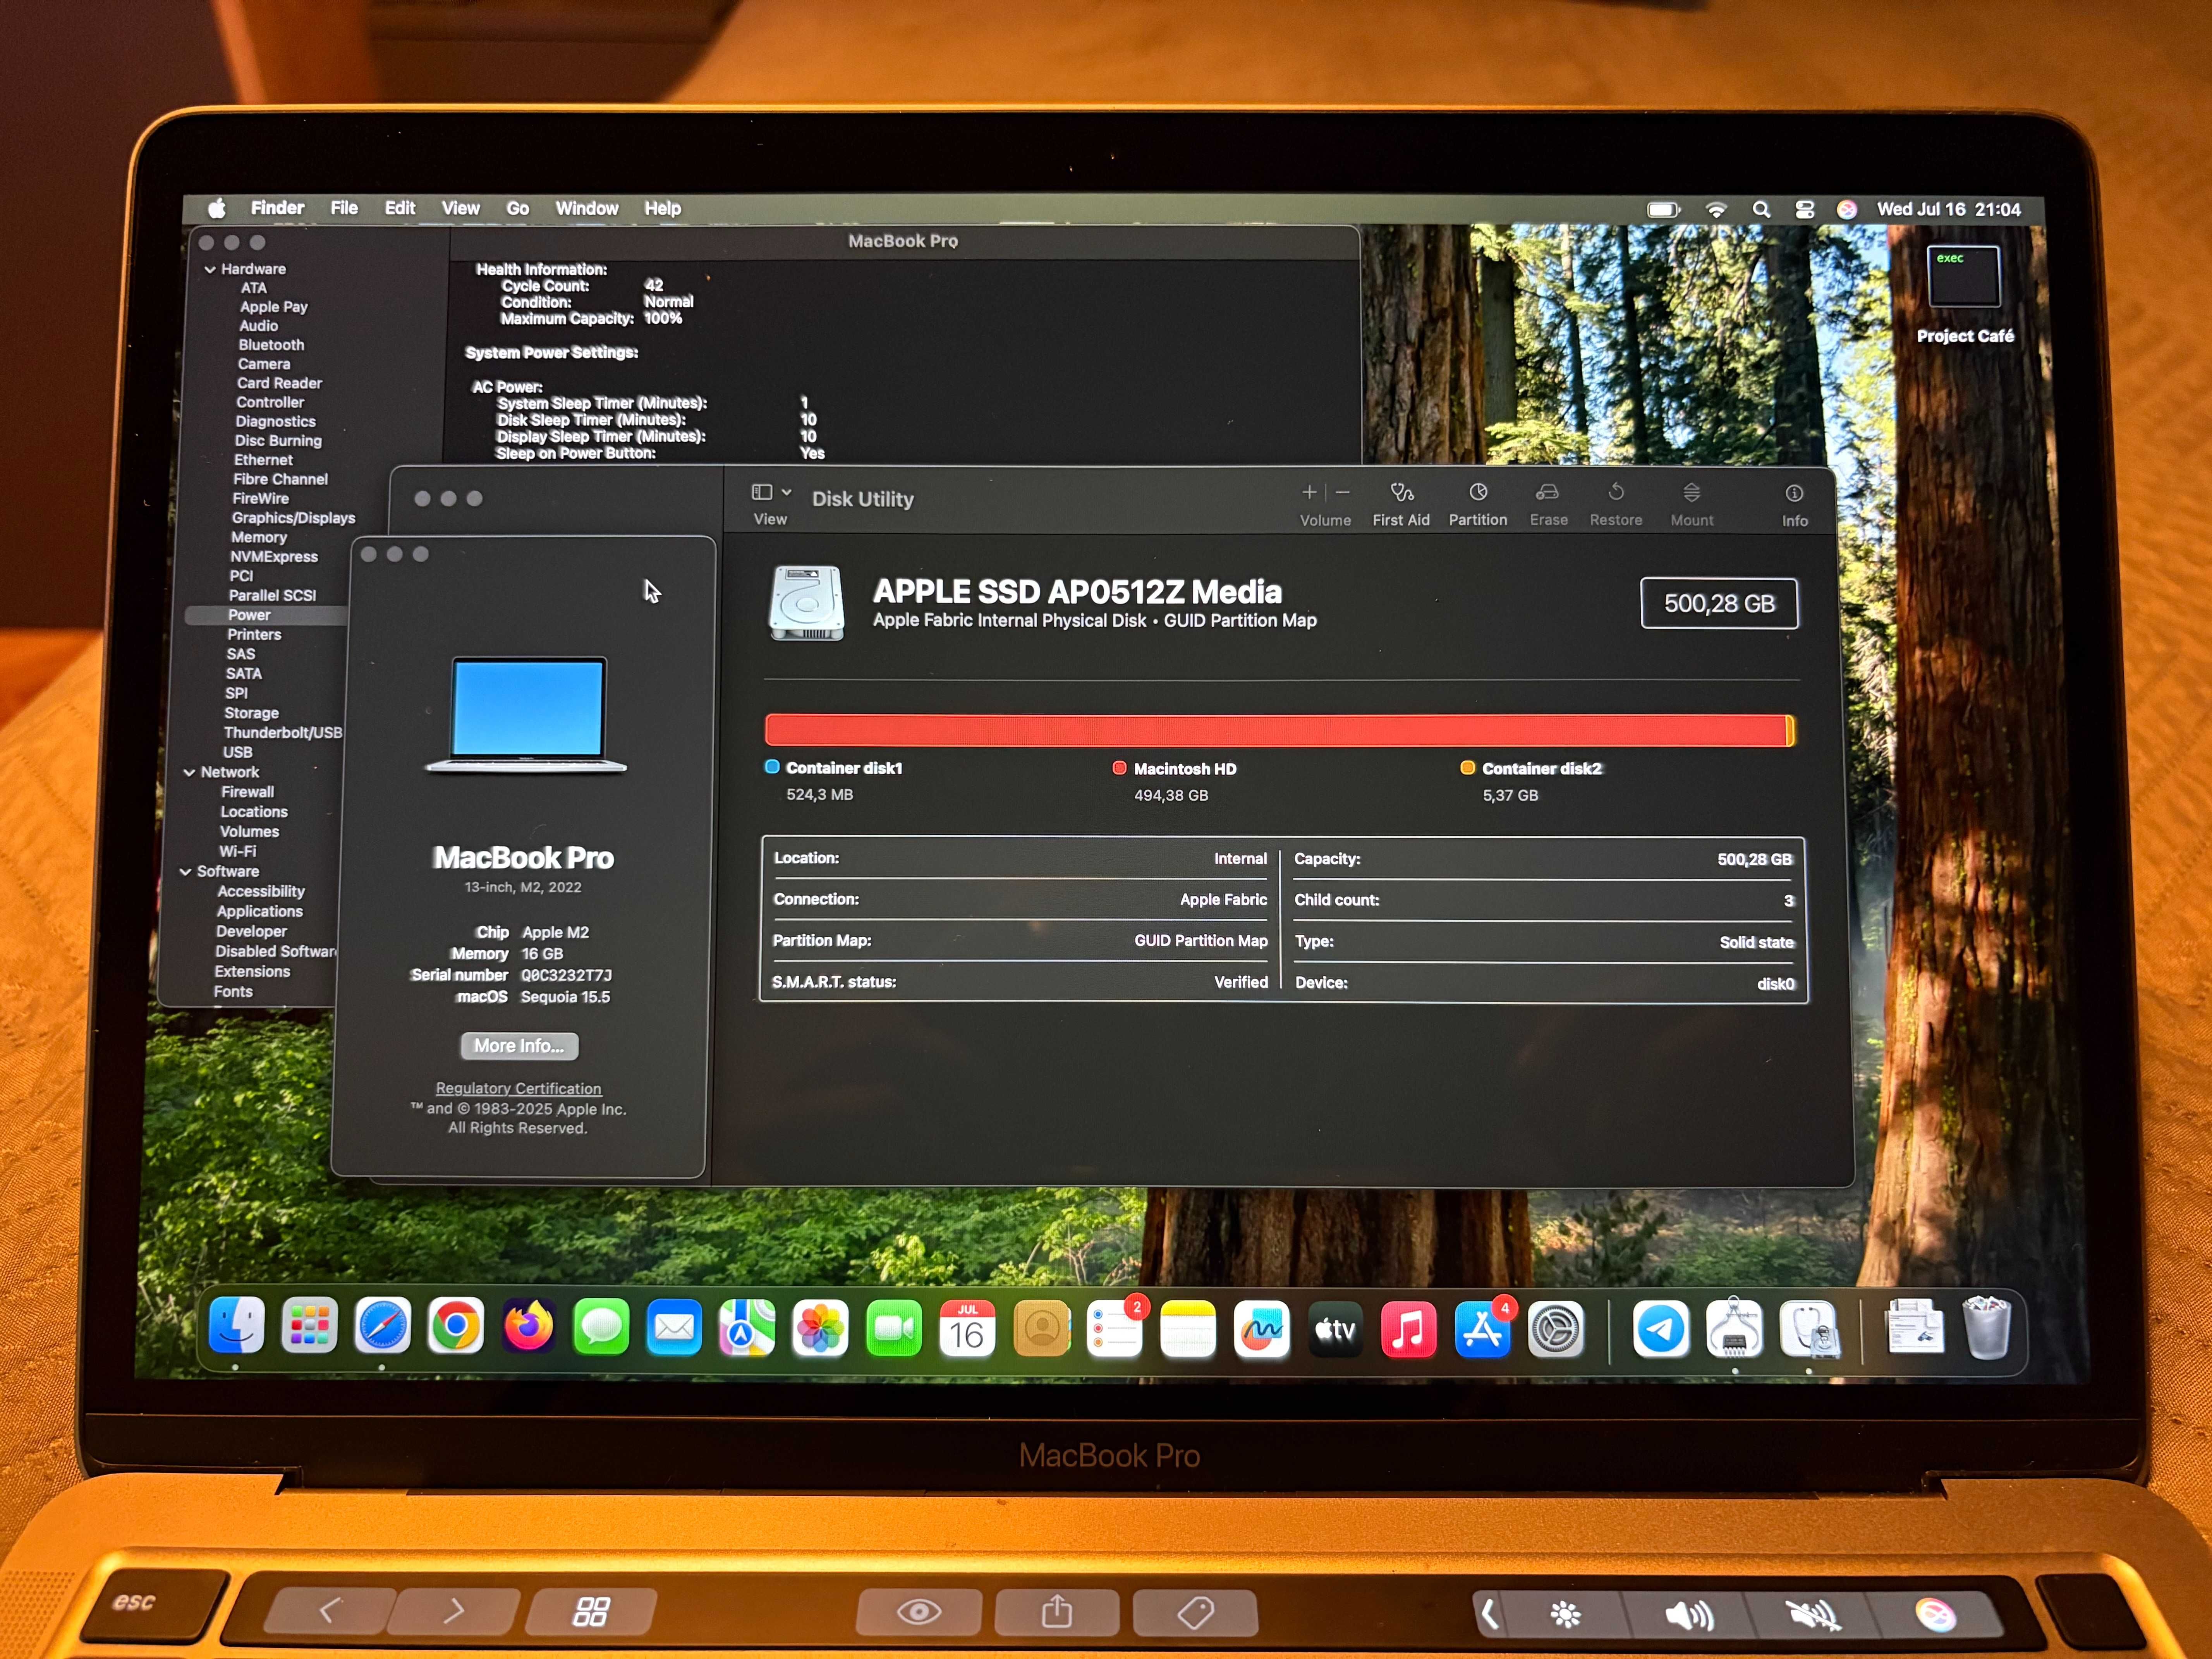Select Graphics/Displays in the hardware list

coord(293,518)
